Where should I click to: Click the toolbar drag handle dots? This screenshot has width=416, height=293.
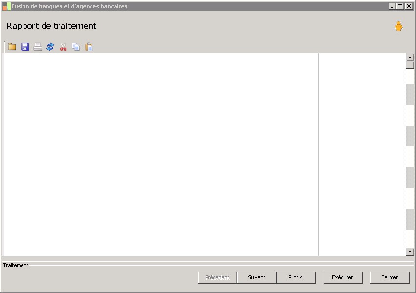(4, 47)
